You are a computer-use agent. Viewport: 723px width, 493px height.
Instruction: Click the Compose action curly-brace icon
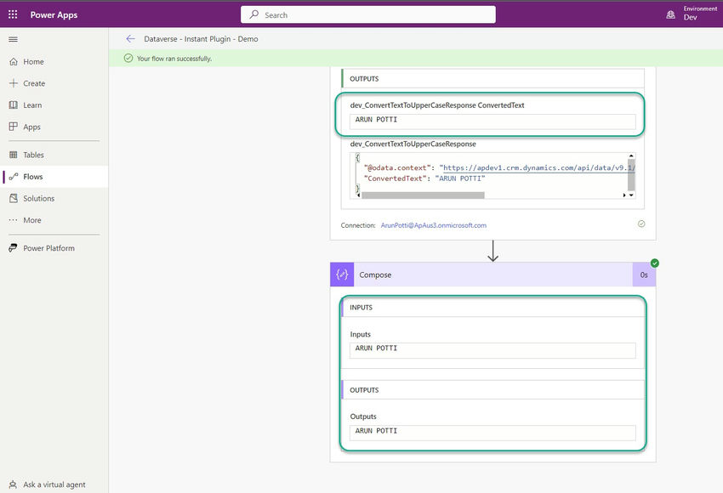[x=342, y=275]
